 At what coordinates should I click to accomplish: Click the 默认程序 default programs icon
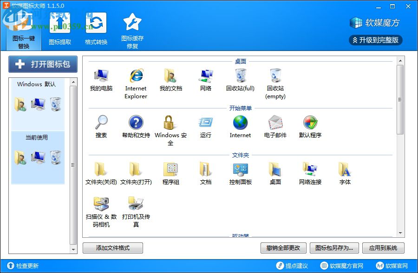(x=310, y=123)
